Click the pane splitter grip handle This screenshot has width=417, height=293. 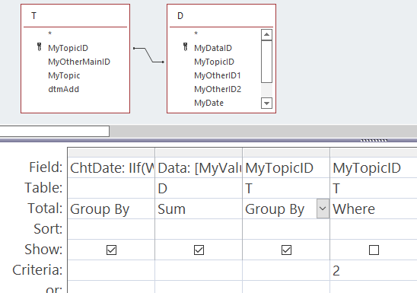pos(374,140)
